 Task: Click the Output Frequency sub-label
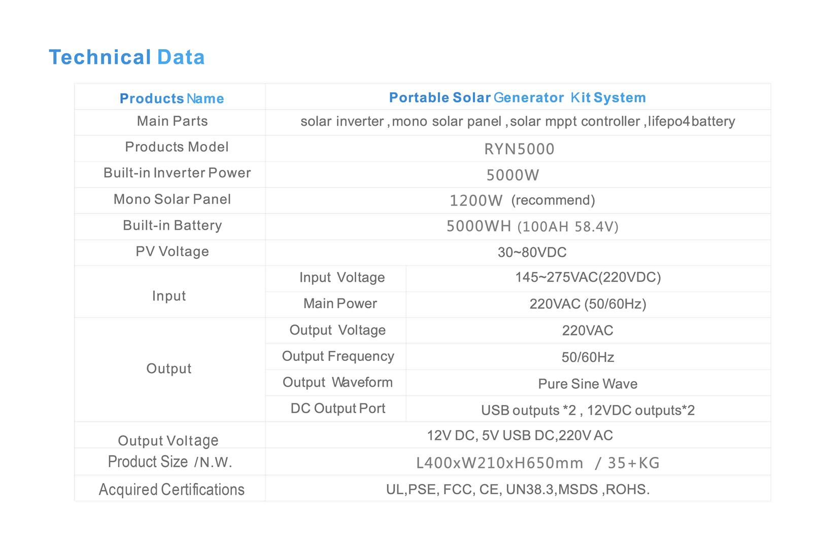(338, 356)
